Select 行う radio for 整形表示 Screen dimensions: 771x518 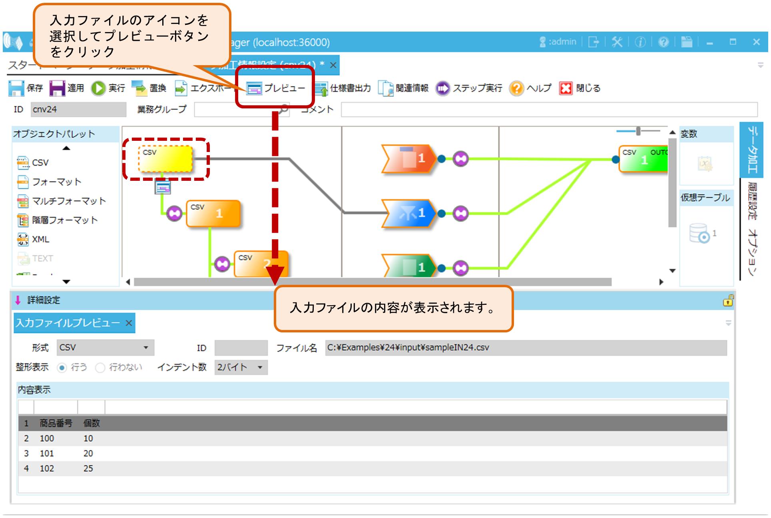coord(62,368)
